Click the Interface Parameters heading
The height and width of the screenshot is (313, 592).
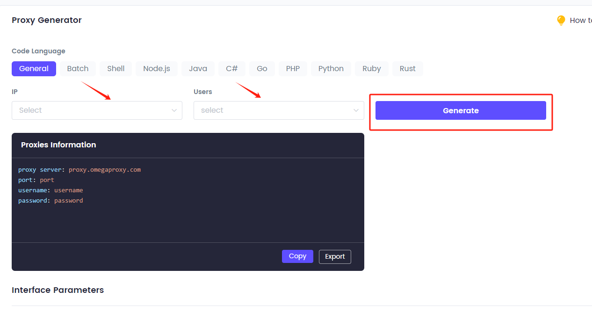[x=58, y=290]
